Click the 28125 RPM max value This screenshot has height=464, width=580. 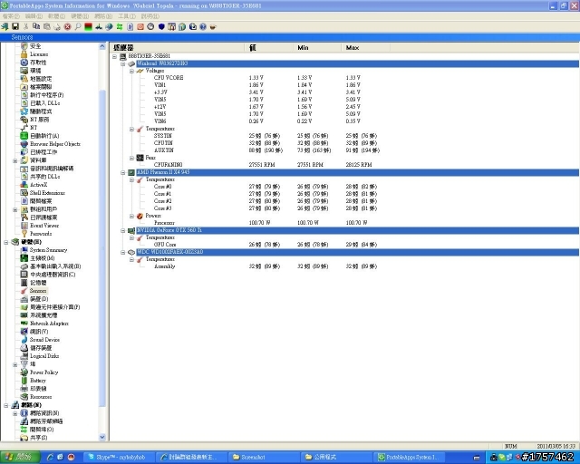coord(359,165)
